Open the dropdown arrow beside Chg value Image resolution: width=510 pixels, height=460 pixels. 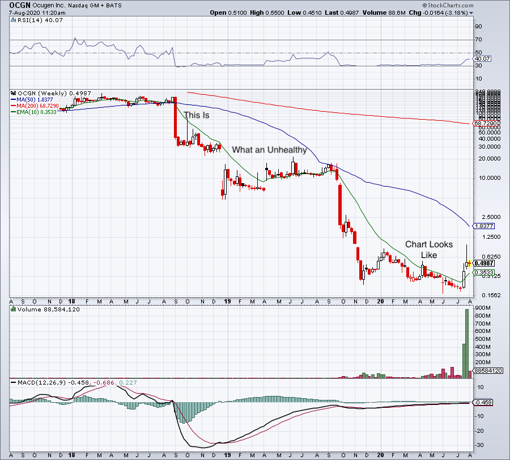(471, 13)
